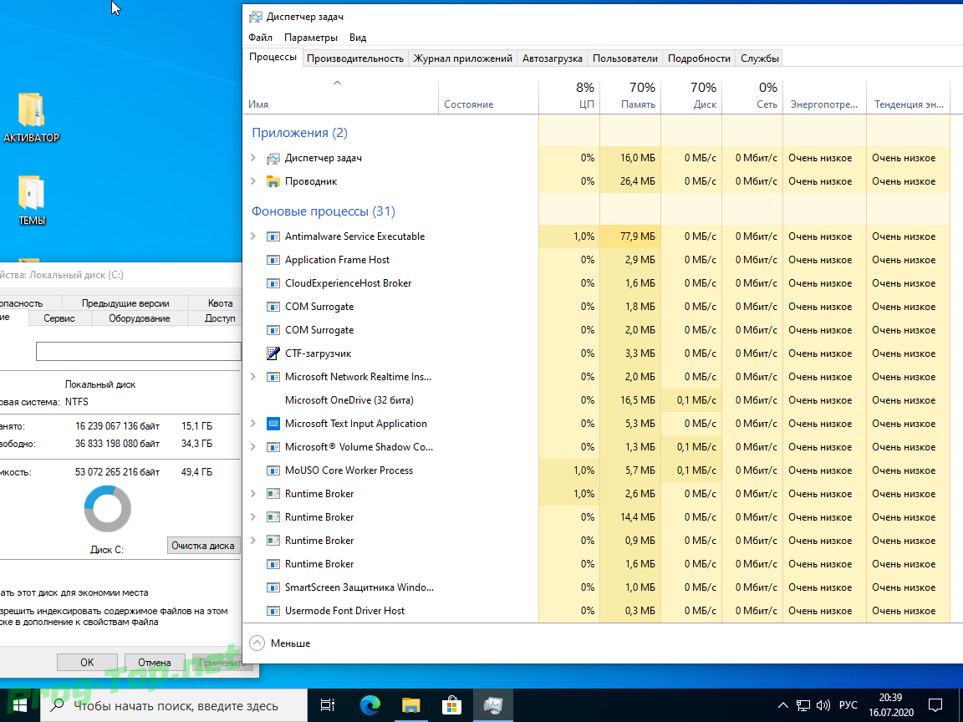
Task: Collapse details with the Меньше button
Action: (281, 643)
